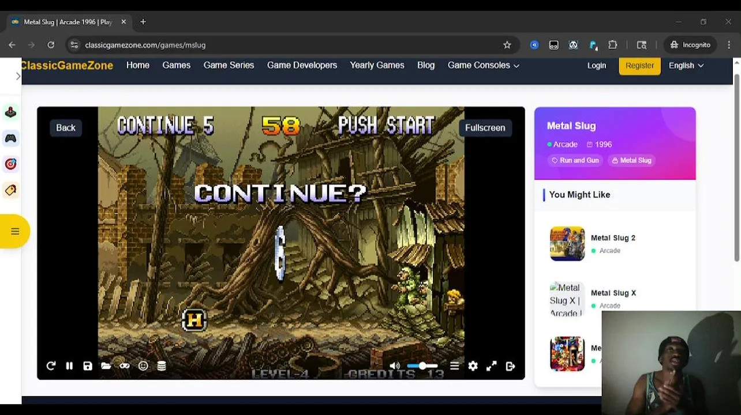Open a new browser tab
This screenshot has height=415, width=741.
tap(143, 22)
